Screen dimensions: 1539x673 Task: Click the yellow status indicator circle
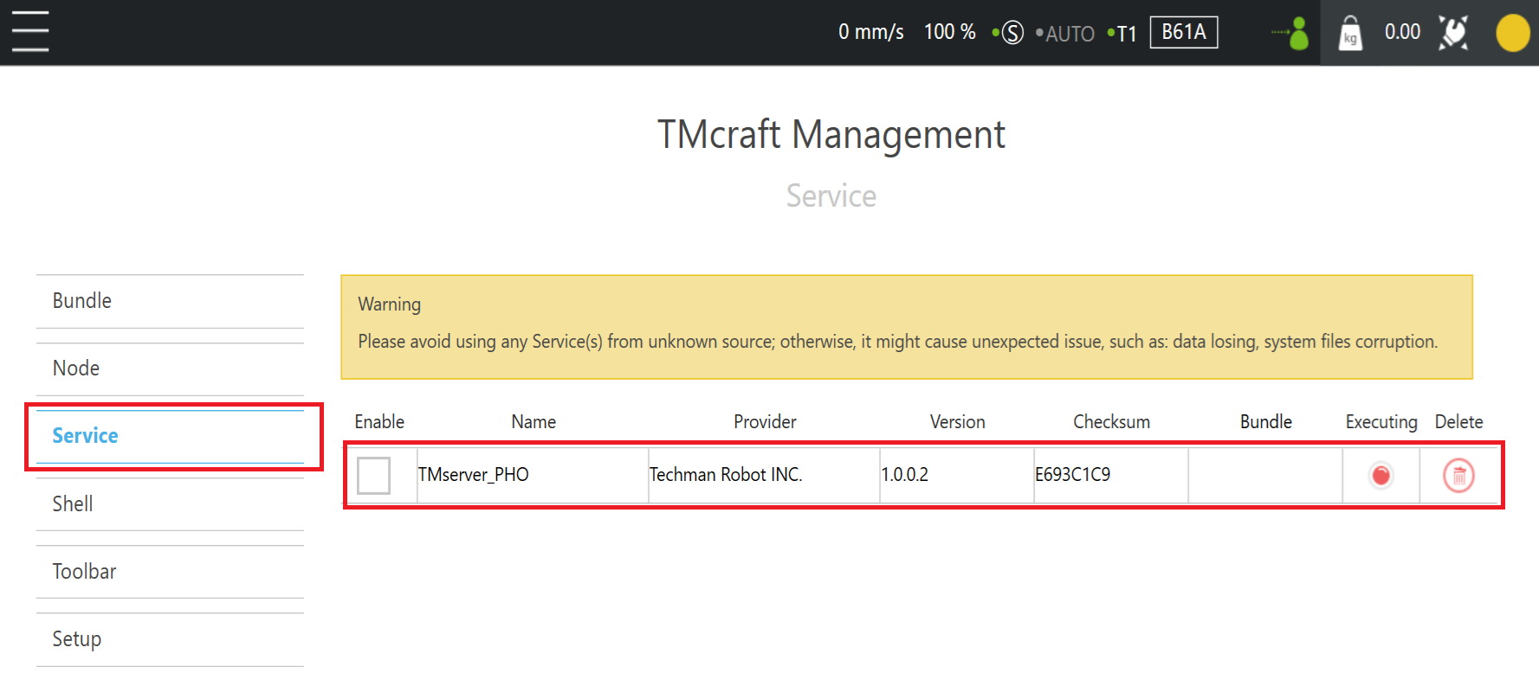coord(1512,33)
